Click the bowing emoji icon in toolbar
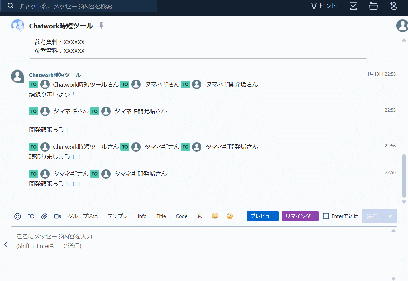 (215, 216)
